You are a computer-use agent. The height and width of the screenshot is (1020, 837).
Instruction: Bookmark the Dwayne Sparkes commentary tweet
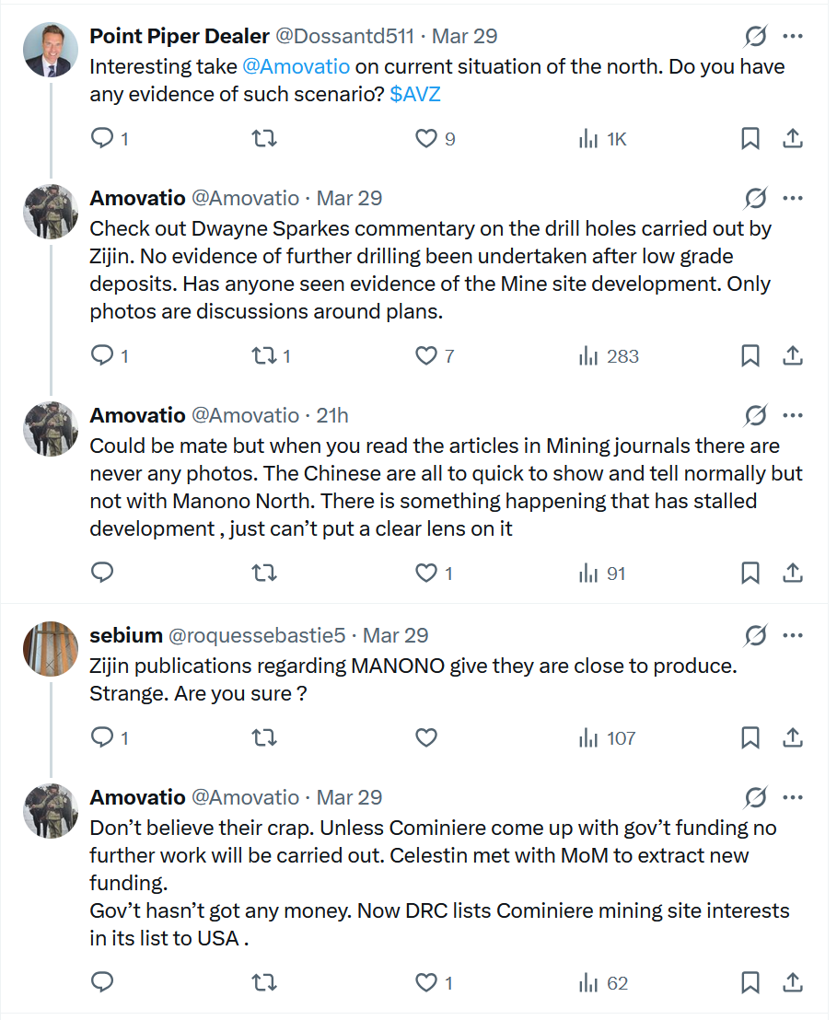click(750, 356)
